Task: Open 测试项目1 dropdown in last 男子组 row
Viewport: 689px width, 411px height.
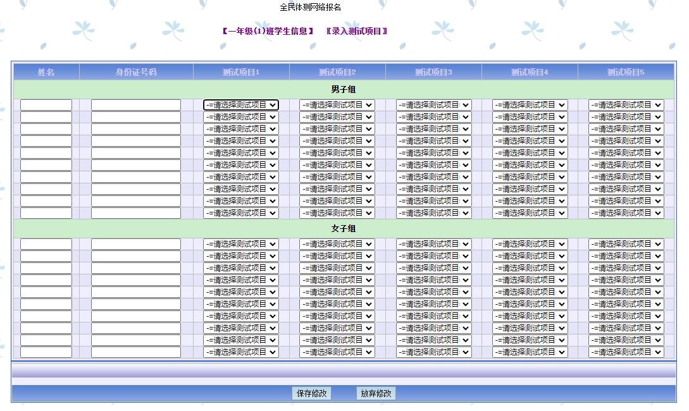Action: tap(240, 213)
